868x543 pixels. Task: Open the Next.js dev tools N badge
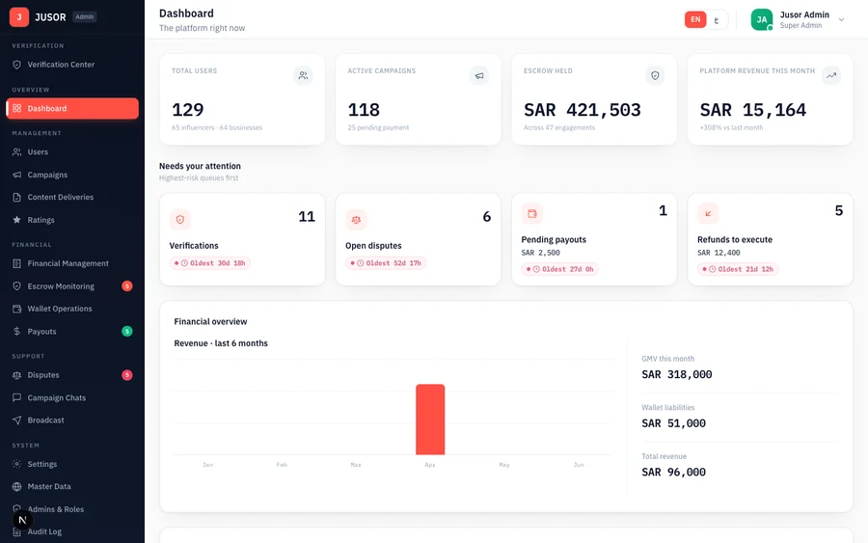[23, 520]
